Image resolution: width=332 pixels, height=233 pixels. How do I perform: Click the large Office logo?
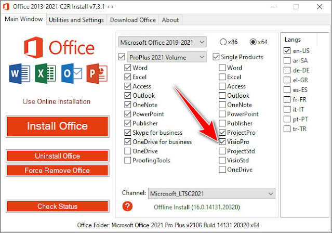click(x=59, y=47)
